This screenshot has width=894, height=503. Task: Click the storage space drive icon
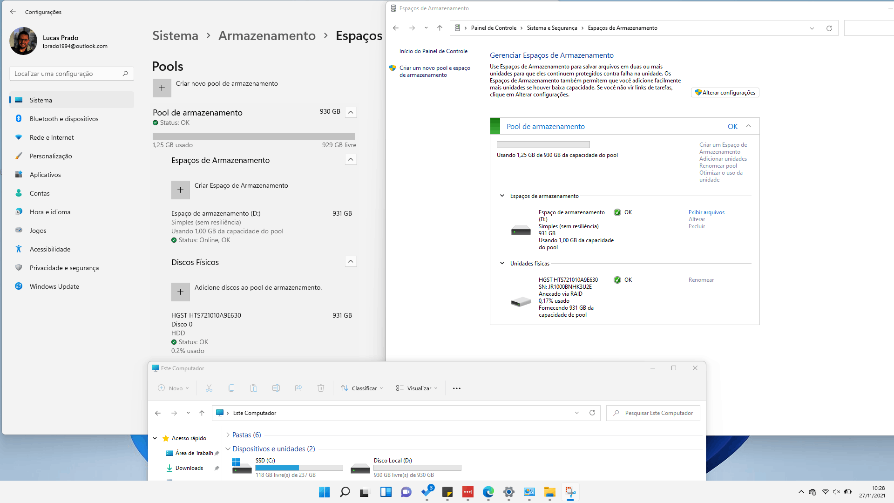click(521, 230)
